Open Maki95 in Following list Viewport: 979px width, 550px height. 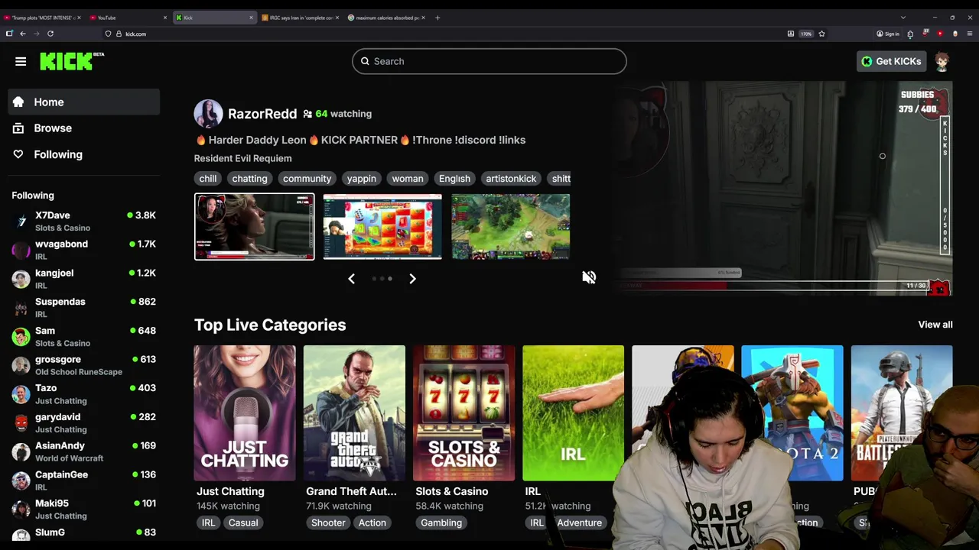(x=84, y=510)
